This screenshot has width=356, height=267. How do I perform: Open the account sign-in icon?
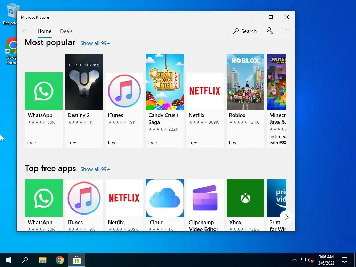point(270,31)
